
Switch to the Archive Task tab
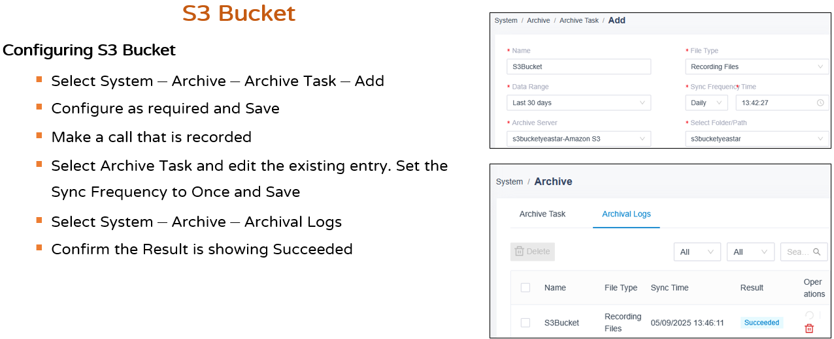(x=542, y=214)
